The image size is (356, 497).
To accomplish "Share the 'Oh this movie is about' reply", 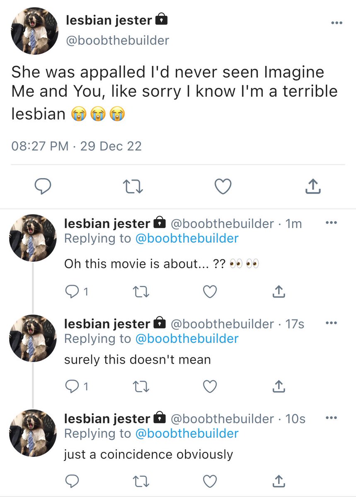I will (279, 292).
